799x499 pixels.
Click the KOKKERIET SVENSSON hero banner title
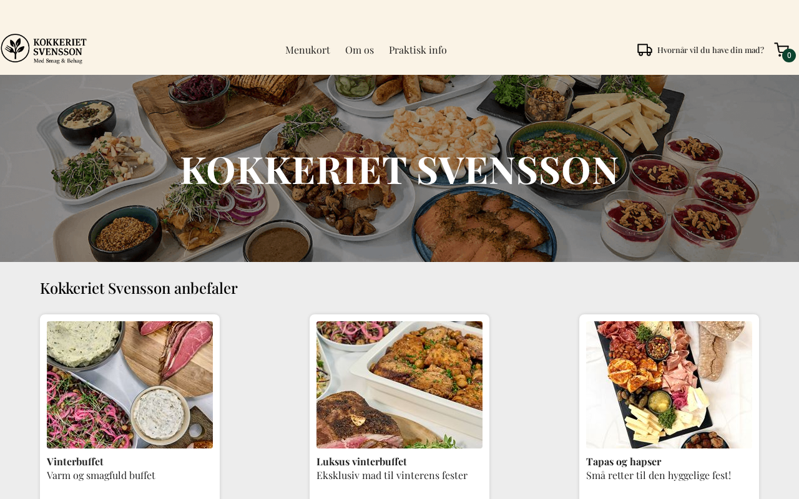tap(399, 169)
